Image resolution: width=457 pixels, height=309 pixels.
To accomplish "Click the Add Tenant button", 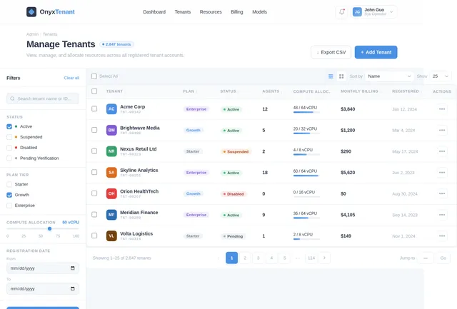I will tap(376, 52).
